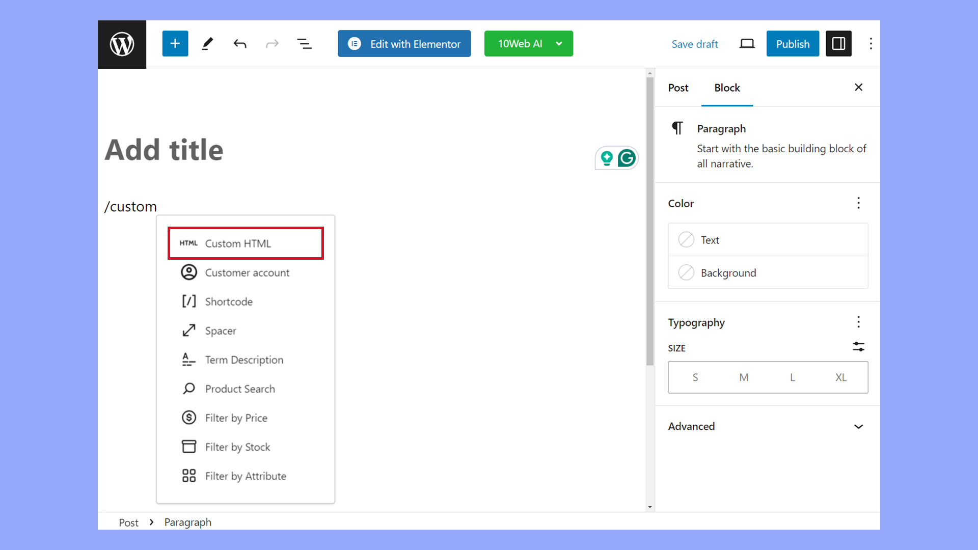Select the editing tools pencil icon
Image resolution: width=978 pixels, height=550 pixels.
point(207,43)
